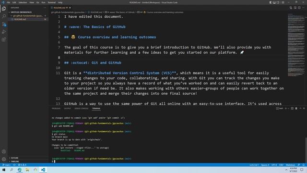Open the new terminal launch profile dropdown
The image size is (307, 173).
point(288,108)
